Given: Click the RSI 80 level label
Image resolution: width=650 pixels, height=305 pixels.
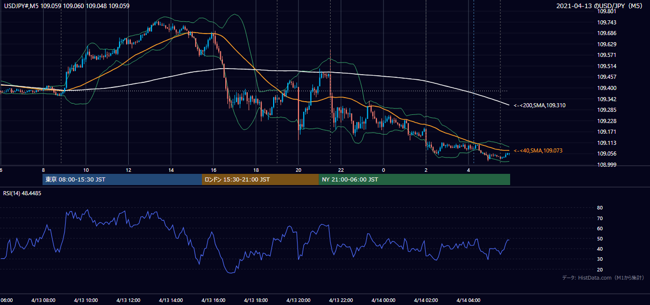Looking at the screenshot, I should point(600,208).
